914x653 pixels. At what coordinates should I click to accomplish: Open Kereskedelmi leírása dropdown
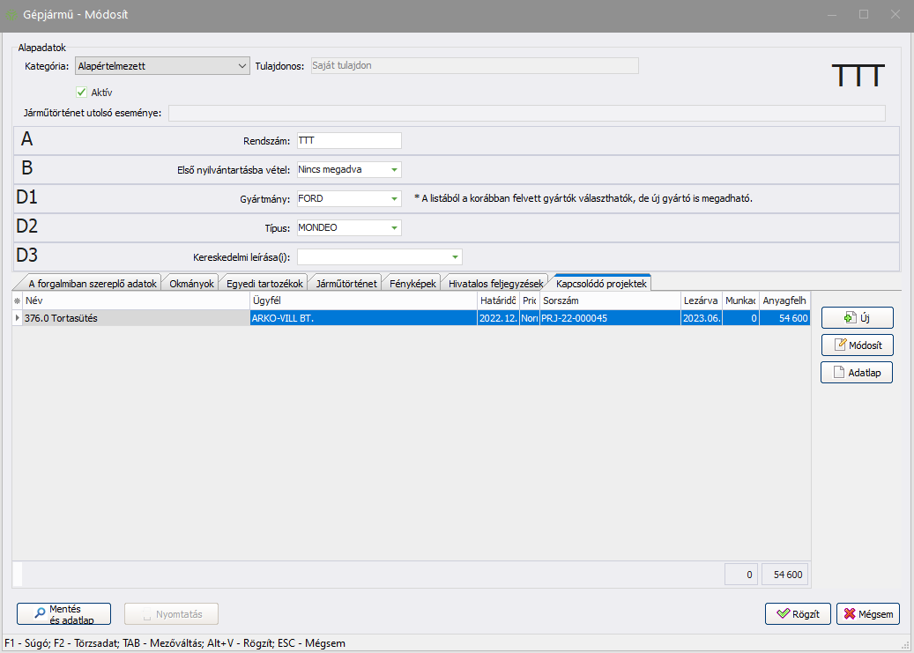(x=455, y=257)
